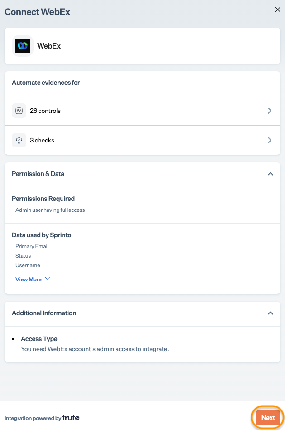Click the Permission & Data header title
The image size is (285, 430).
coord(38,174)
